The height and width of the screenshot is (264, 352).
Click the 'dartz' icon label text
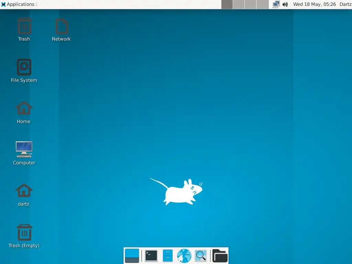[x=24, y=204]
